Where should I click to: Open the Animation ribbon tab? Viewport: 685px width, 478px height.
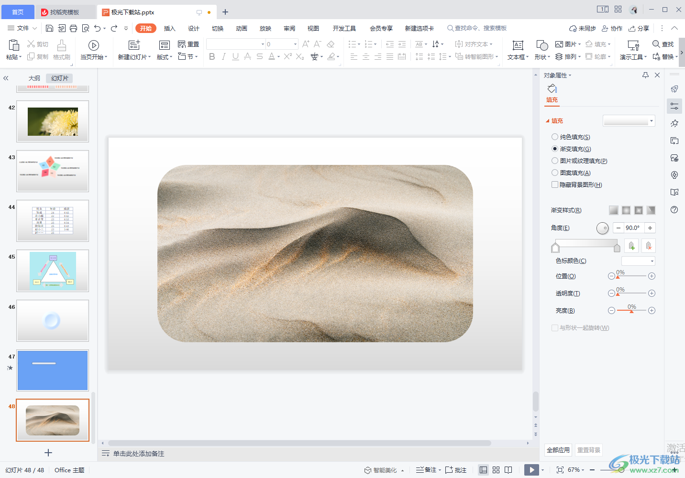(242, 28)
